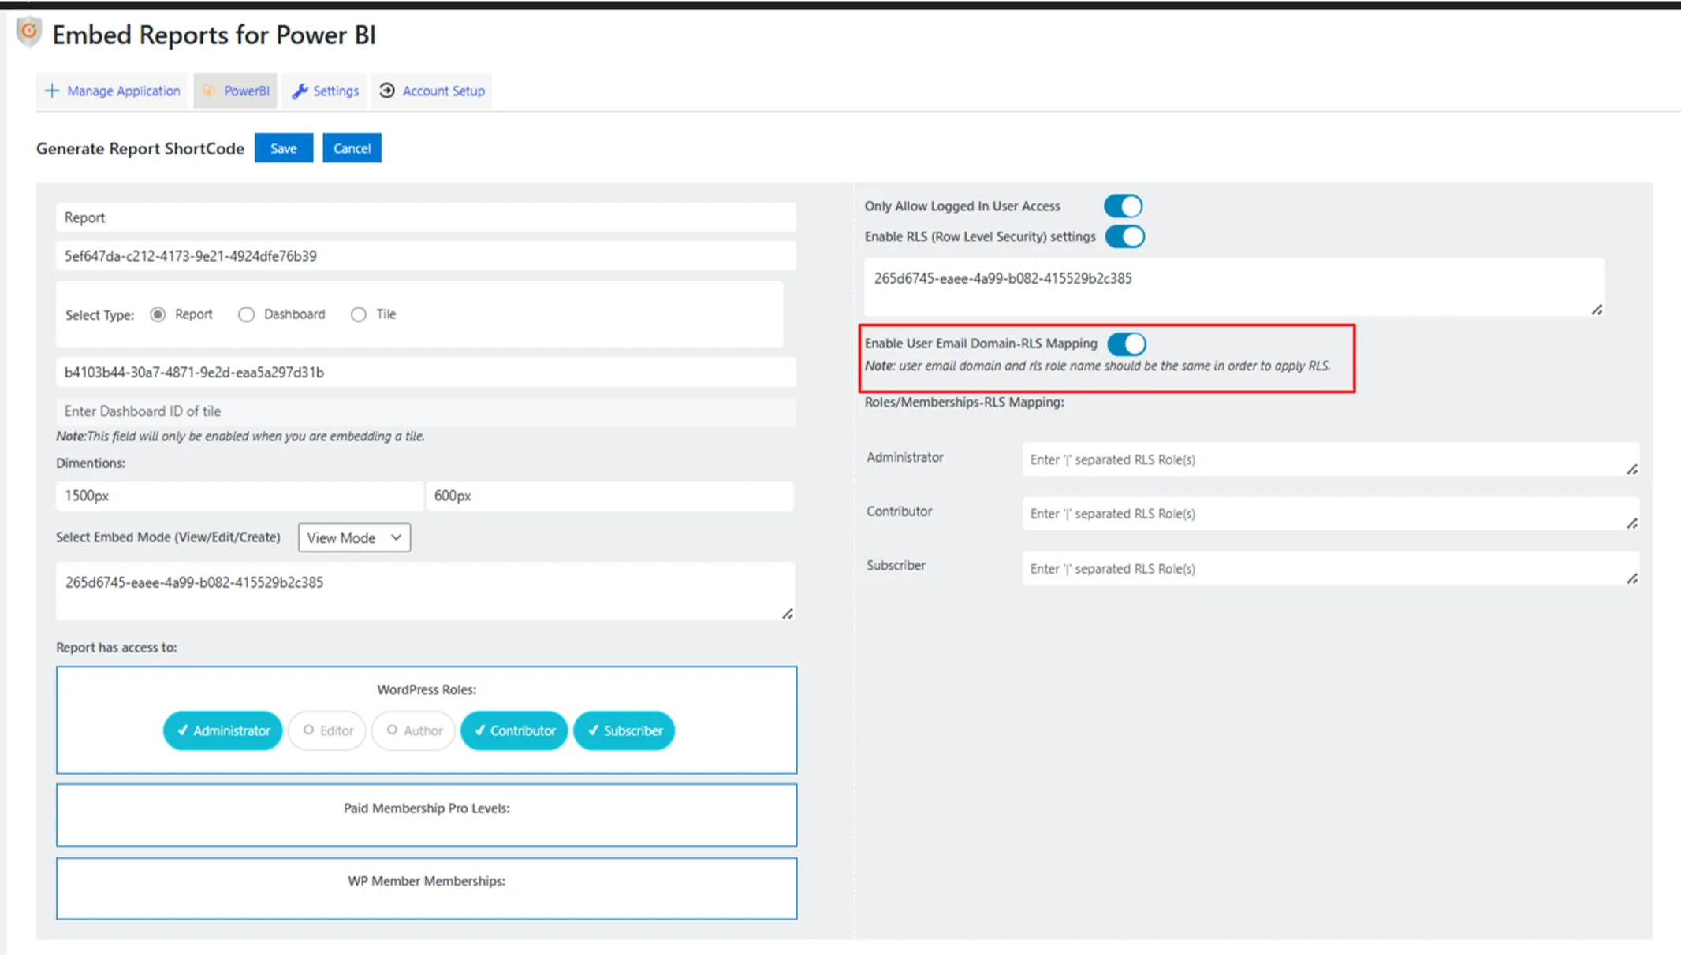Image resolution: width=1681 pixels, height=955 pixels.
Task: Click the Contributor RLS Role(s) field
Action: (x=1331, y=514)
